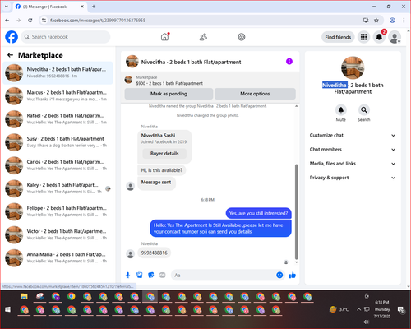Open the Victor conversation
Image resolution: width=411 pixels, height=329 pixels.
pyautogui.click(x=58, y=234)
